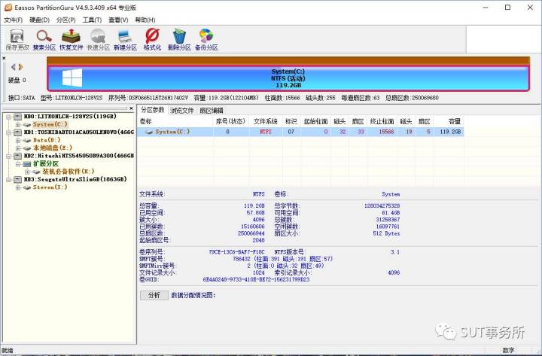Click the HD2 Hitachi disk icon
The height and width of the screenshot is (356, 542).
pyautogui.click(x=17, y=156)
